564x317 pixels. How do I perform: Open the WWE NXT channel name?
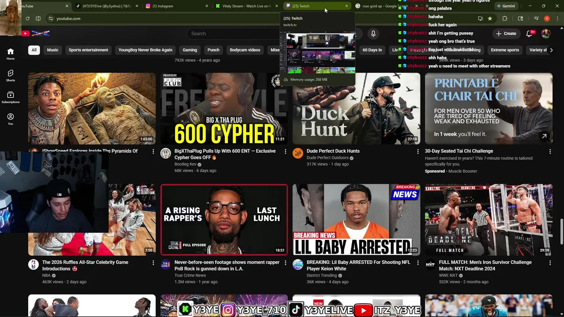tap(449, 275)
